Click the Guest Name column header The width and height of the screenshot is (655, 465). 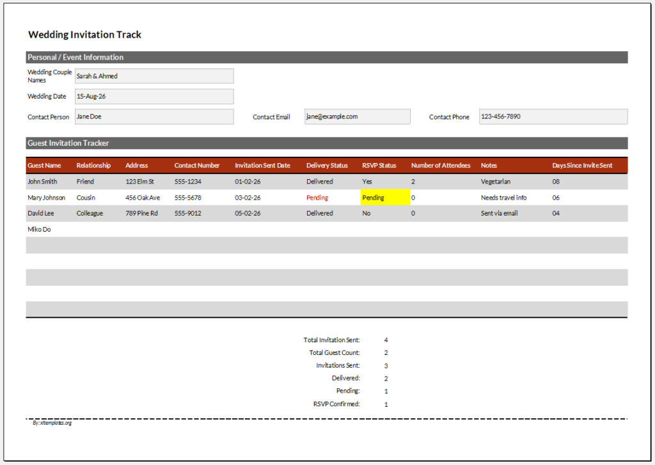click(44, 166)
